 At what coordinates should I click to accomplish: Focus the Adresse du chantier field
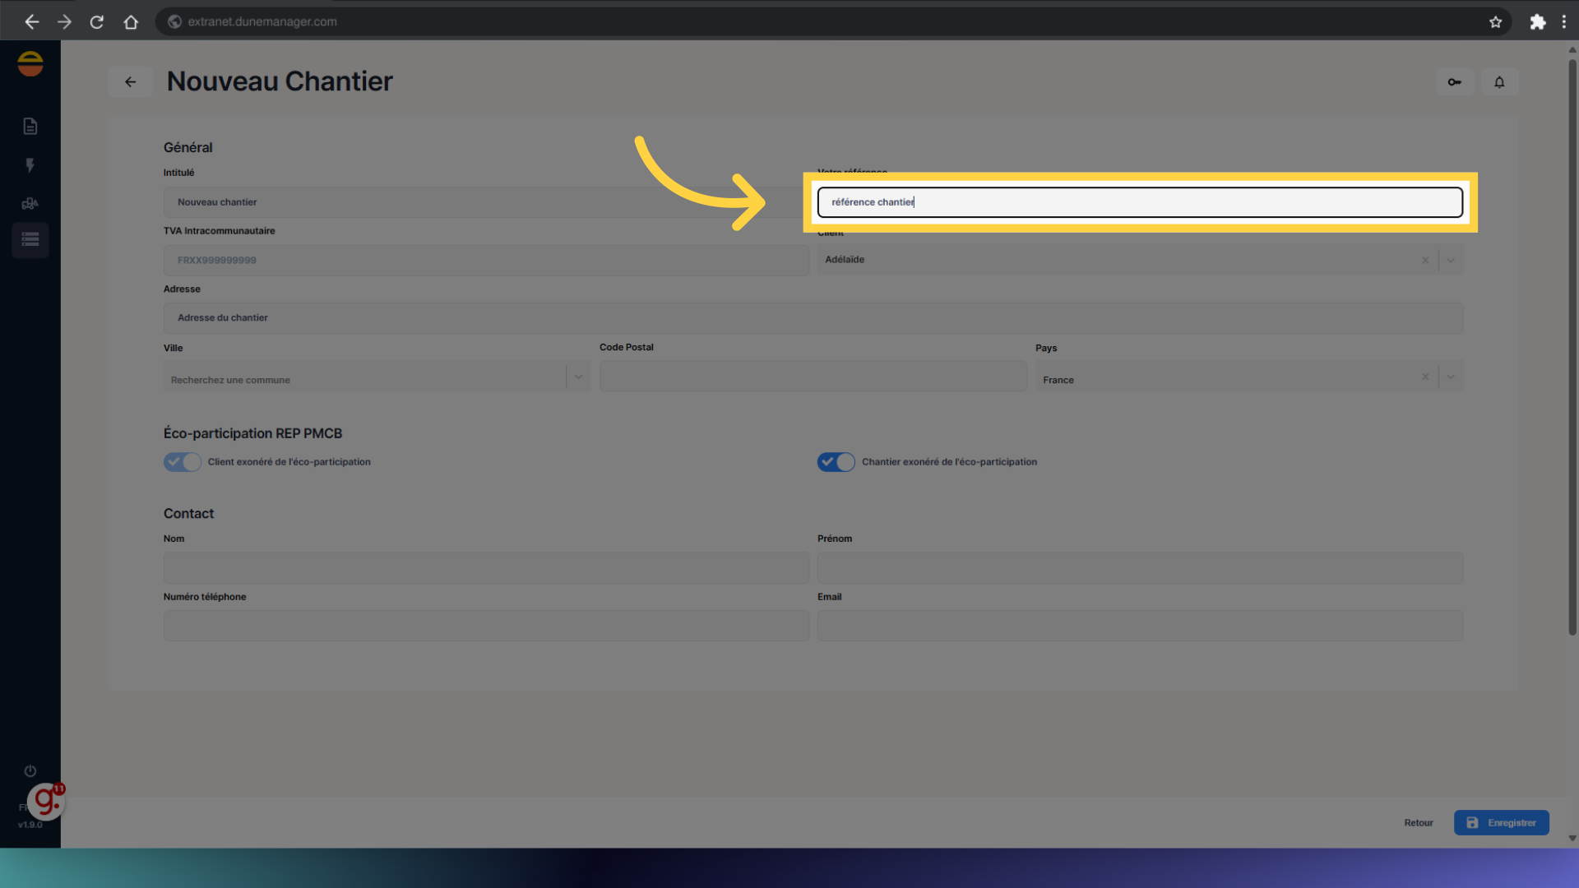813,317
